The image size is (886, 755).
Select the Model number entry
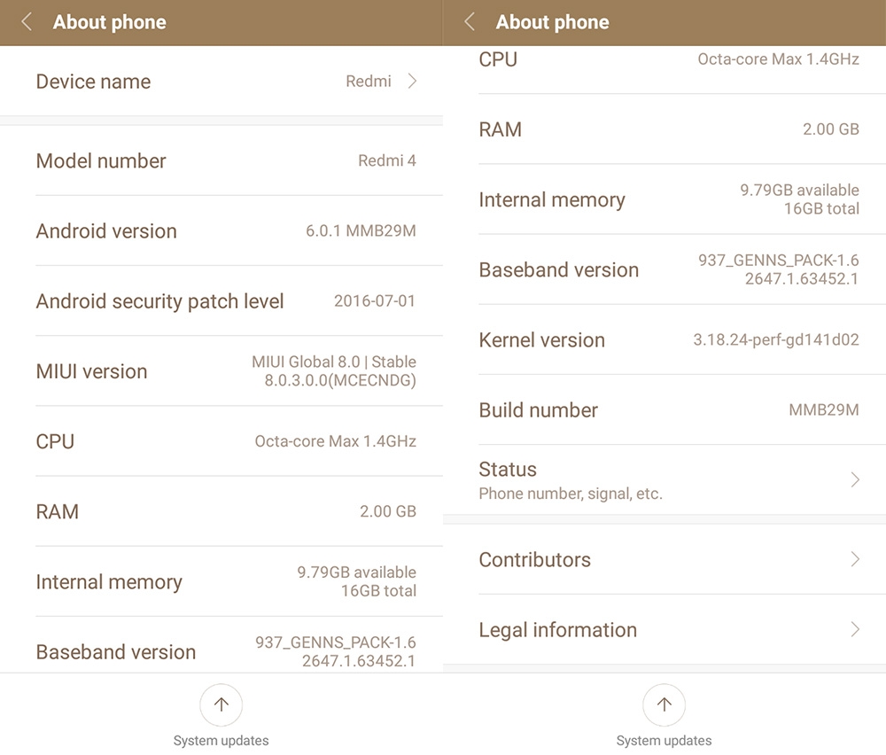101,160
